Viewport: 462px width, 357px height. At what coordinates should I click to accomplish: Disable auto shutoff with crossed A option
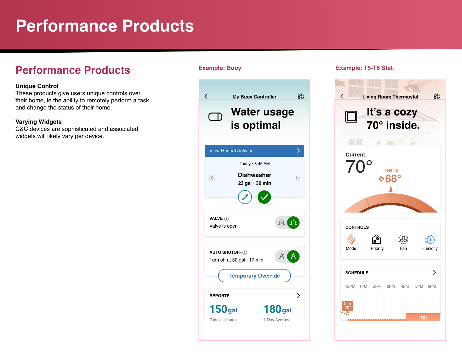click(x=281, y=256)
